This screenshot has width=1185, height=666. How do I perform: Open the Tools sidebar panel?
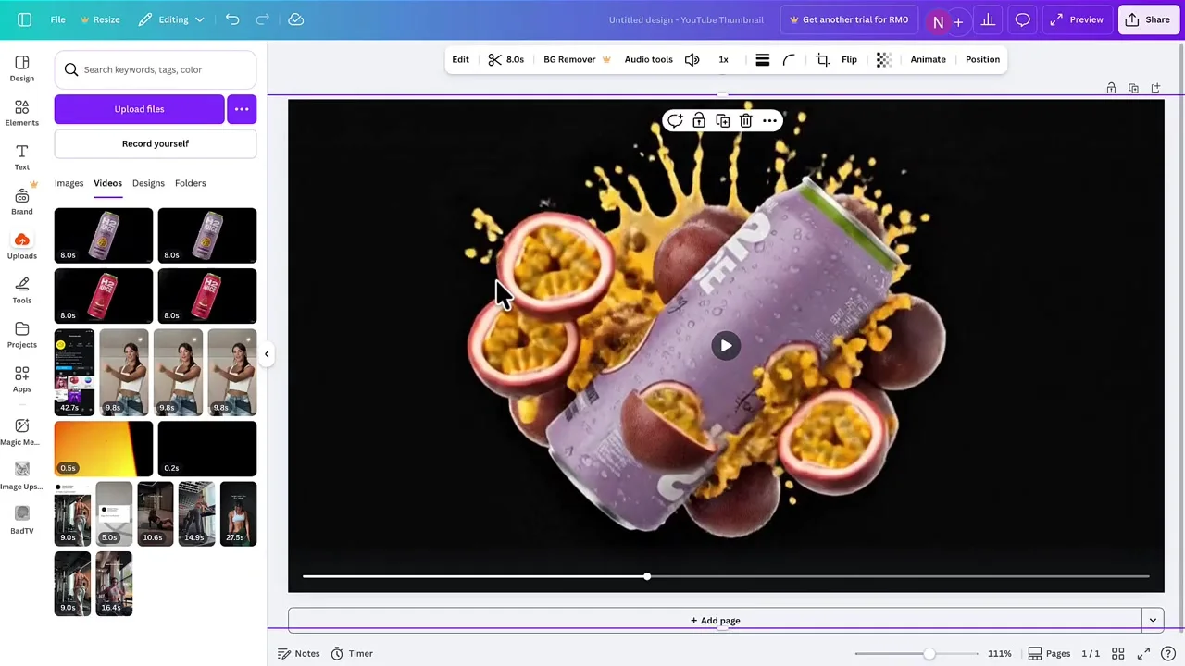[22, 290]
